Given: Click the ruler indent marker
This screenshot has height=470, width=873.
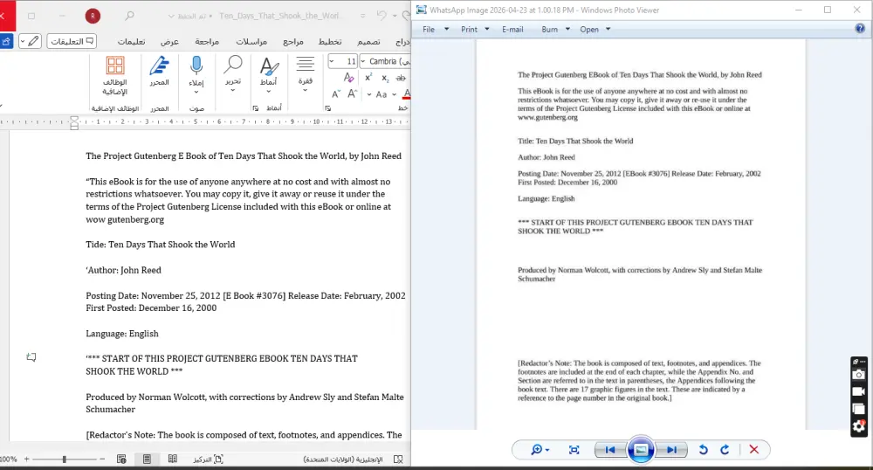Looking at the screenshot, I should [74, 123].
